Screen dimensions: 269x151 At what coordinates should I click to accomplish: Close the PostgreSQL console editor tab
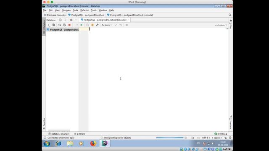tap(128, 20)
